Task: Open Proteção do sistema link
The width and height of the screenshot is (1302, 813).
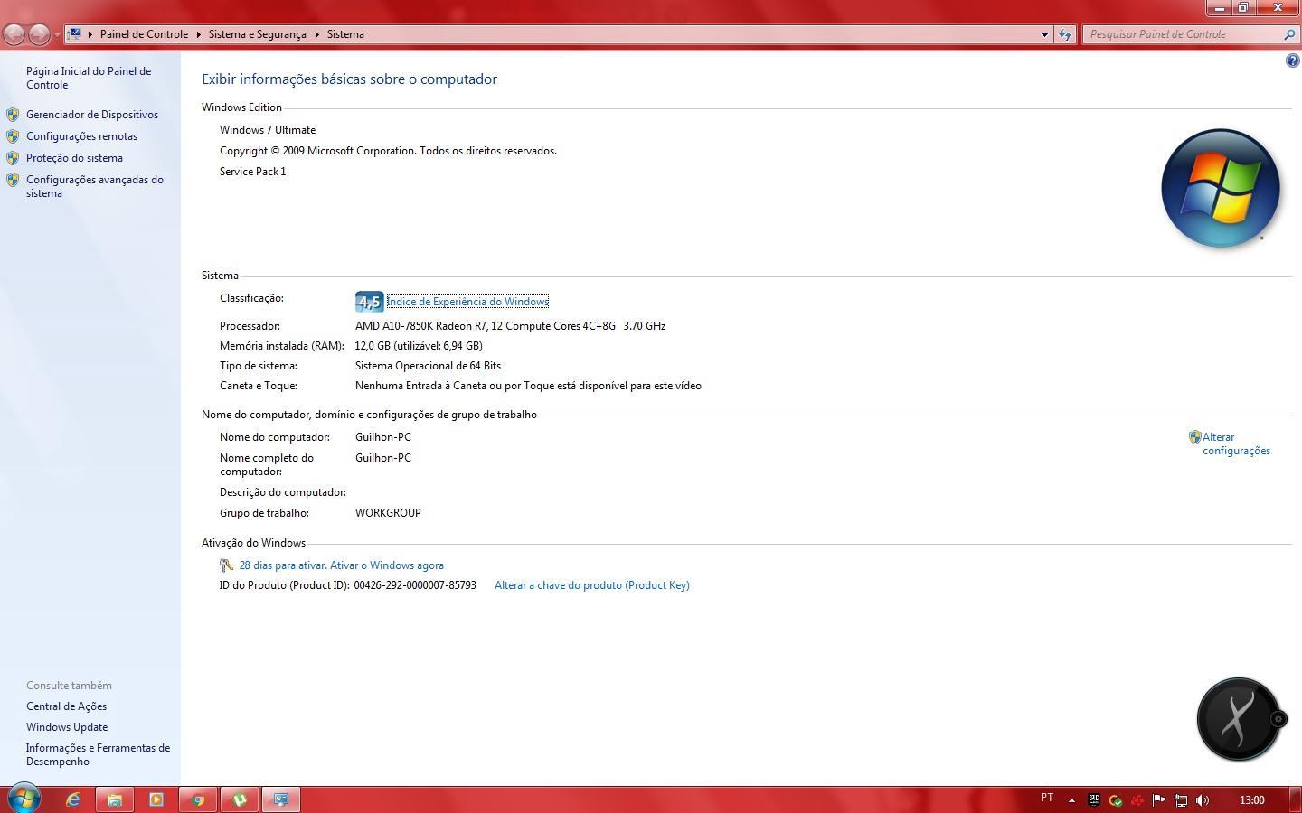Action: [x=74, y=158]
